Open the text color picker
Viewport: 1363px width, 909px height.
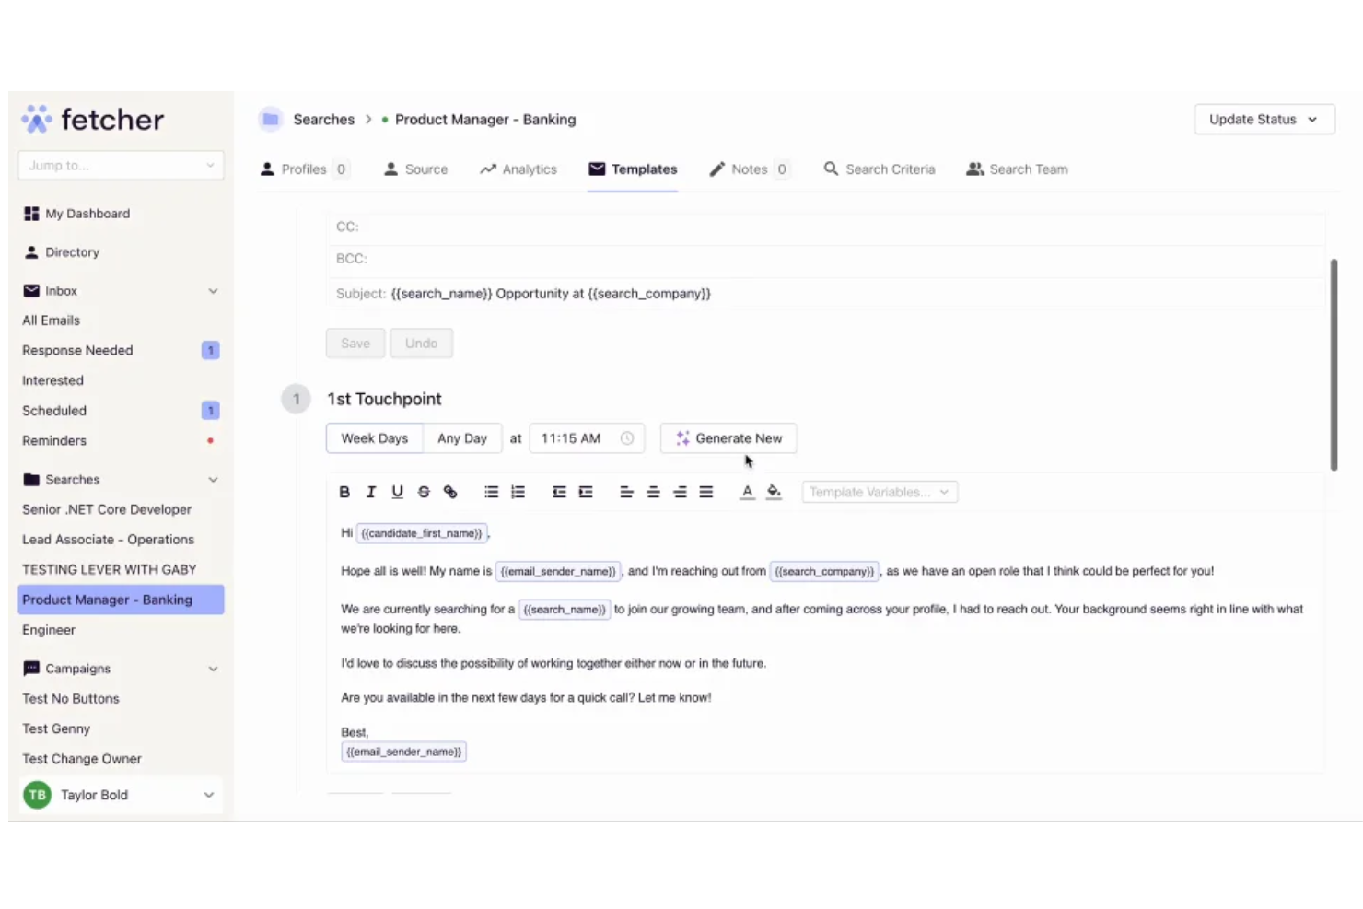747,492
